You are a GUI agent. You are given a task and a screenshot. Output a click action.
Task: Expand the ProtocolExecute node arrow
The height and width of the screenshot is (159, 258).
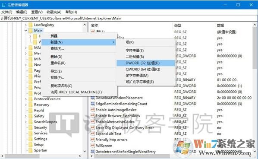[x=25, y=99]
